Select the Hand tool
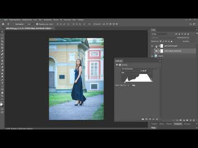This screenshot has height=148, width=198. tap(2, 93)
